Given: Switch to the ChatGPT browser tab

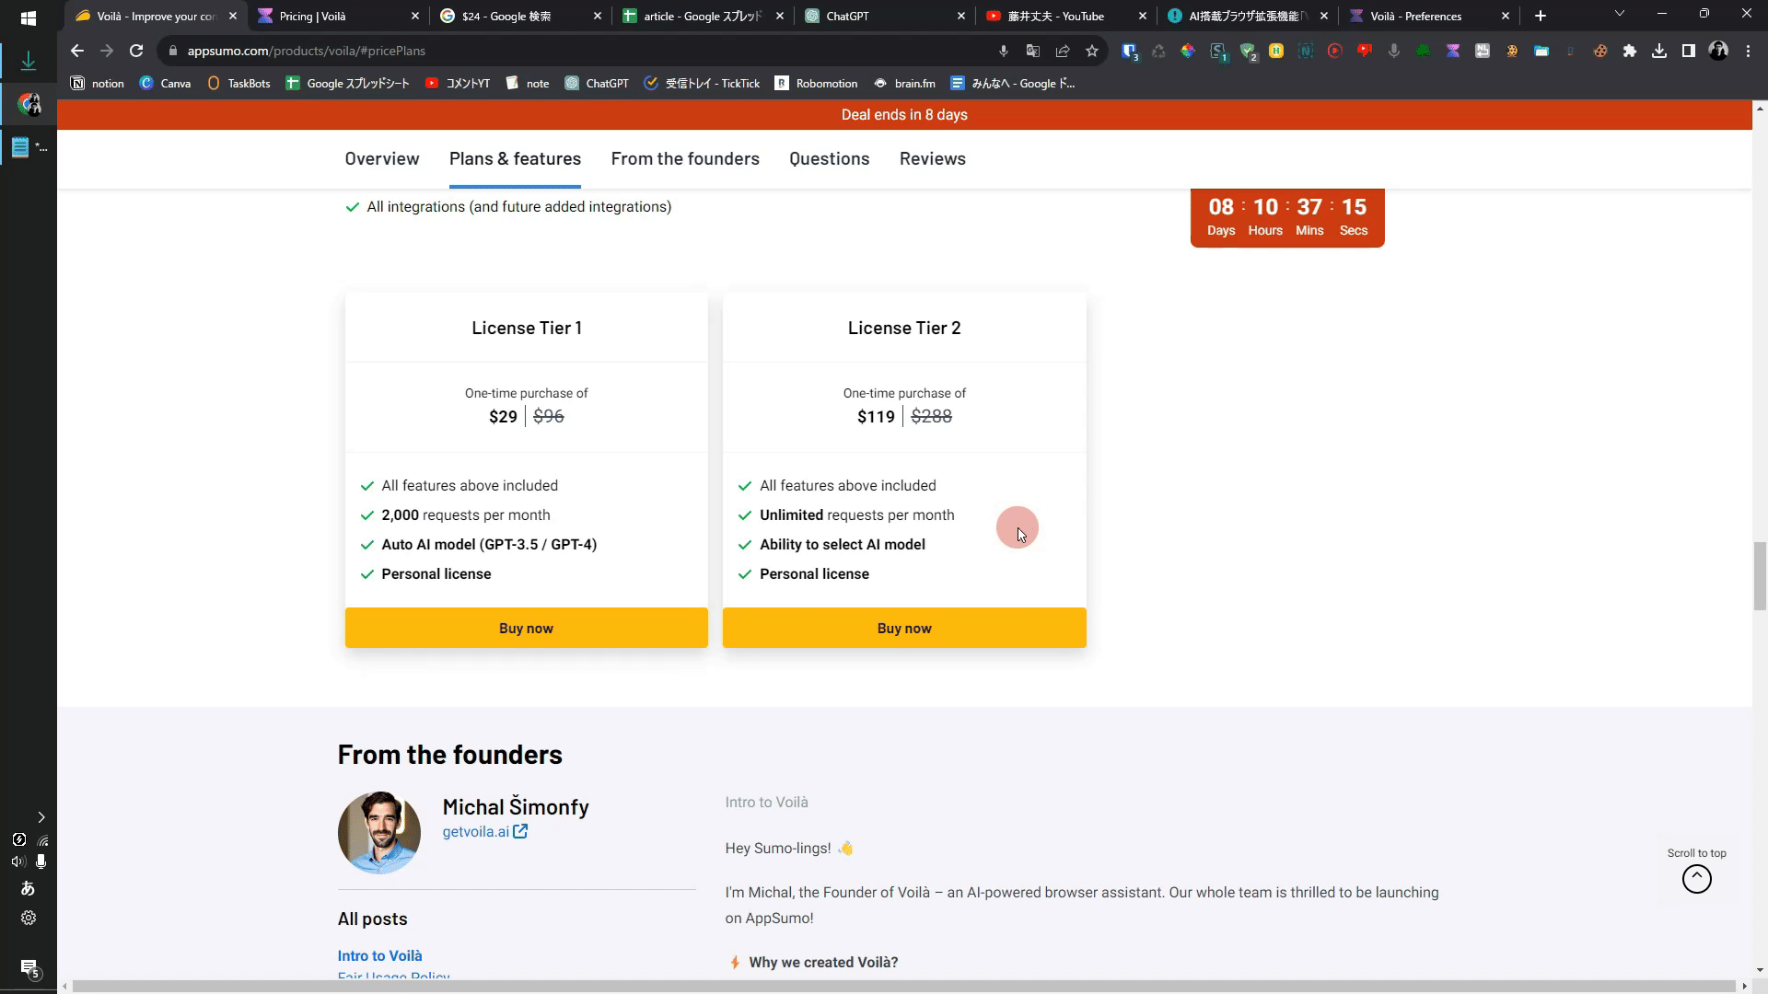Looking at the screenshot, I should click(847, 16).
